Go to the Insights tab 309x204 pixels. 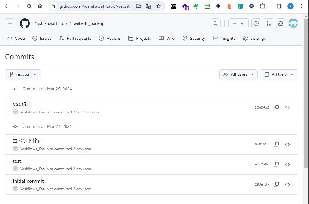coord(224,38)
